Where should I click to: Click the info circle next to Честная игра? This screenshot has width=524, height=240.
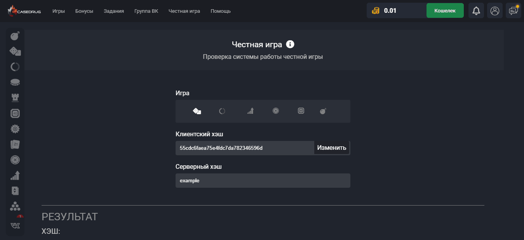click(291, 44)
